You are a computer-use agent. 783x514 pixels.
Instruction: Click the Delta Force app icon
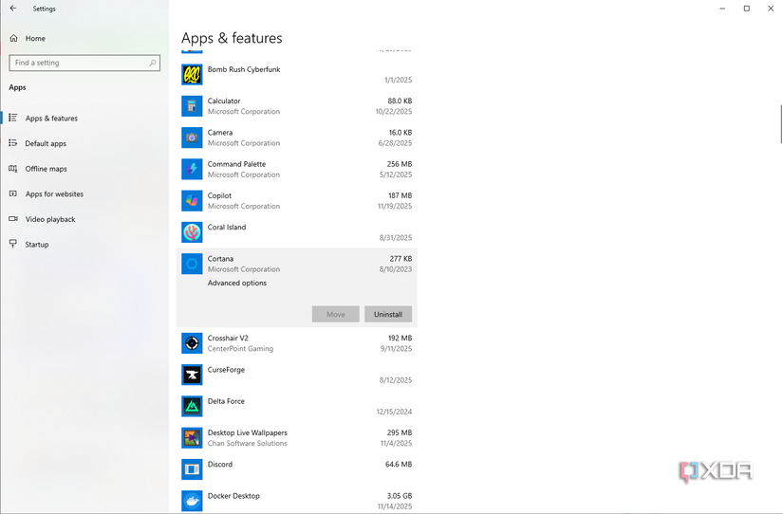point(192,406)
